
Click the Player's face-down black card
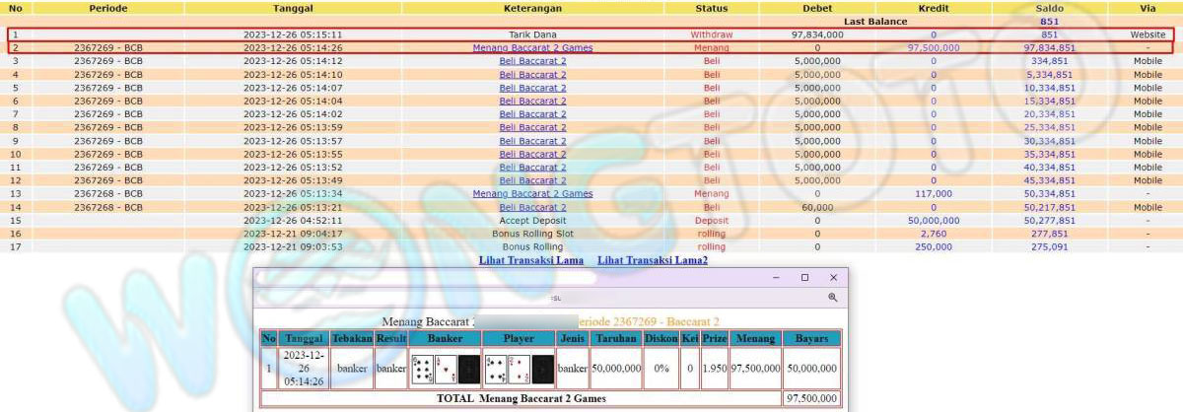[x=543, y=369]
